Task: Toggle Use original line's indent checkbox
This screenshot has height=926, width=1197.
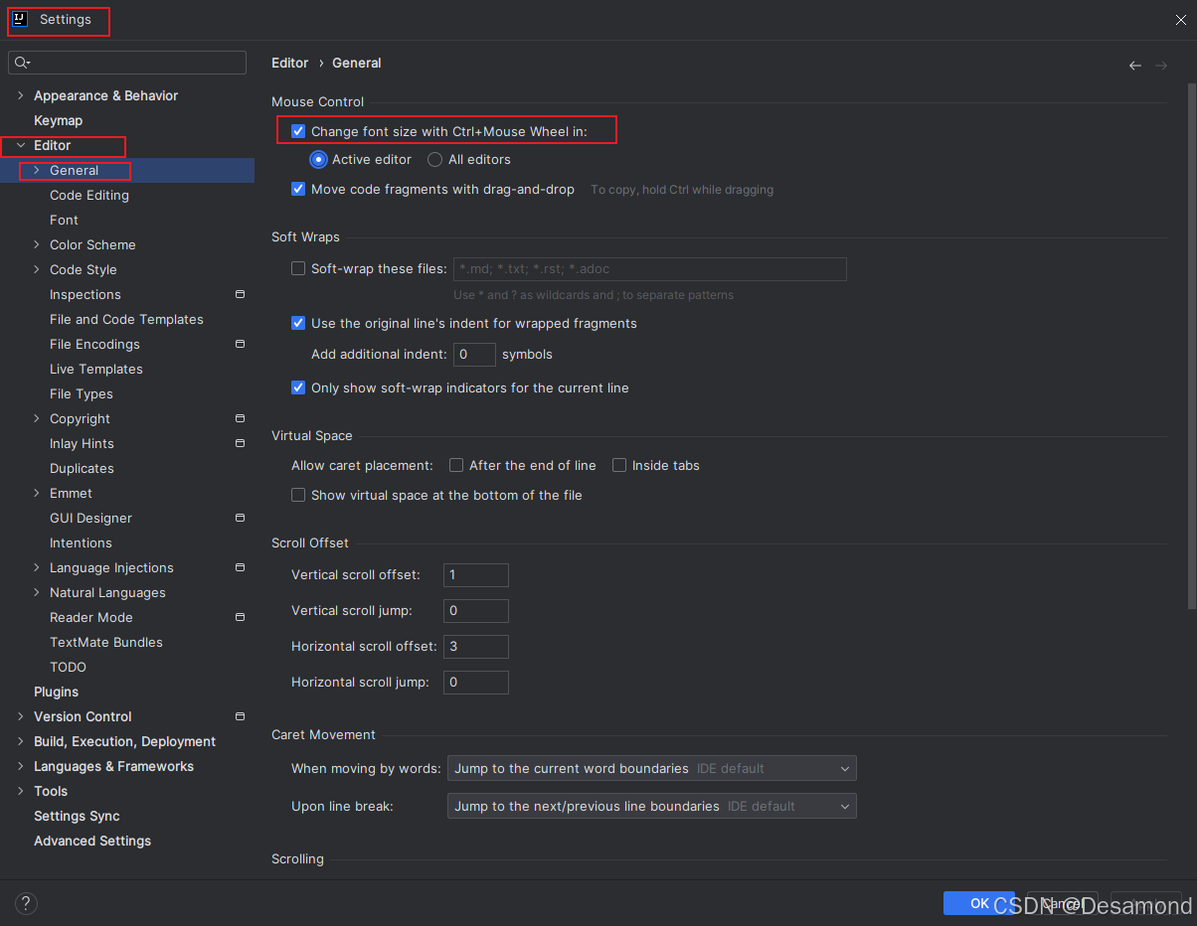Action: [298, 323]
